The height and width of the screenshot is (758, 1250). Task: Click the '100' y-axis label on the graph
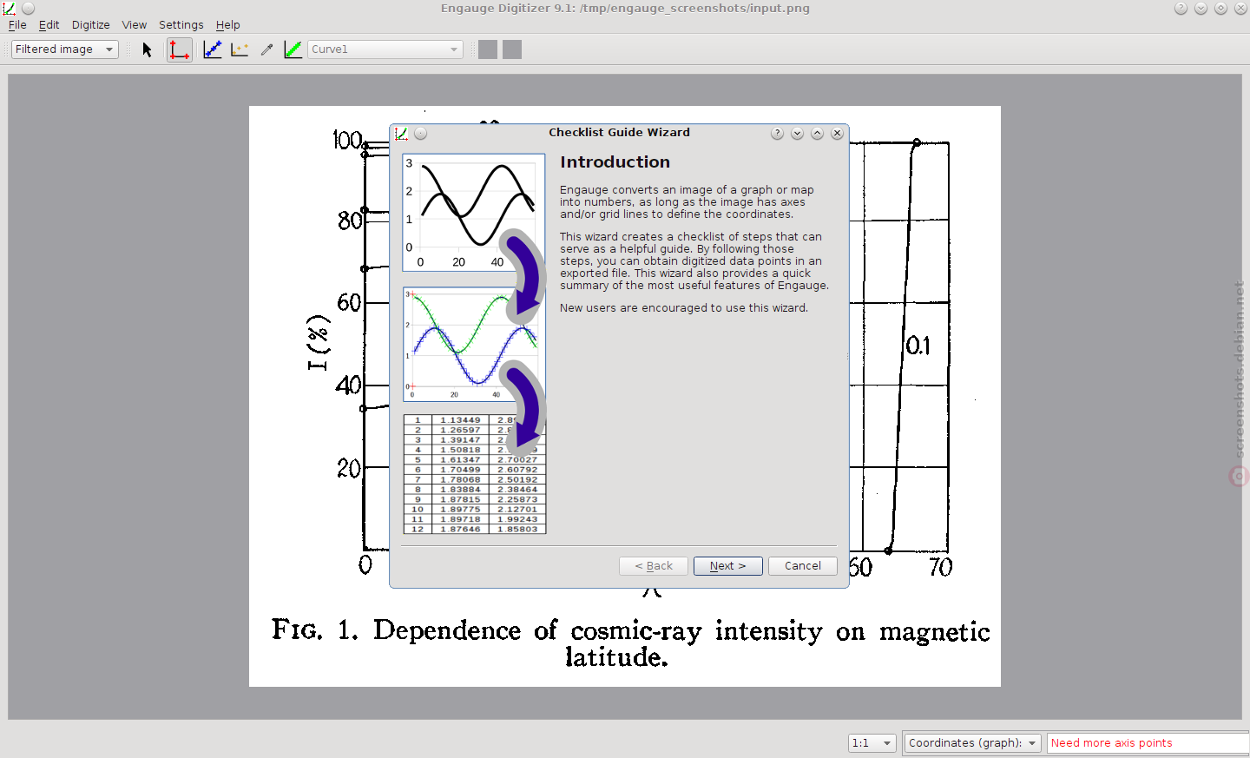point(347,141)
